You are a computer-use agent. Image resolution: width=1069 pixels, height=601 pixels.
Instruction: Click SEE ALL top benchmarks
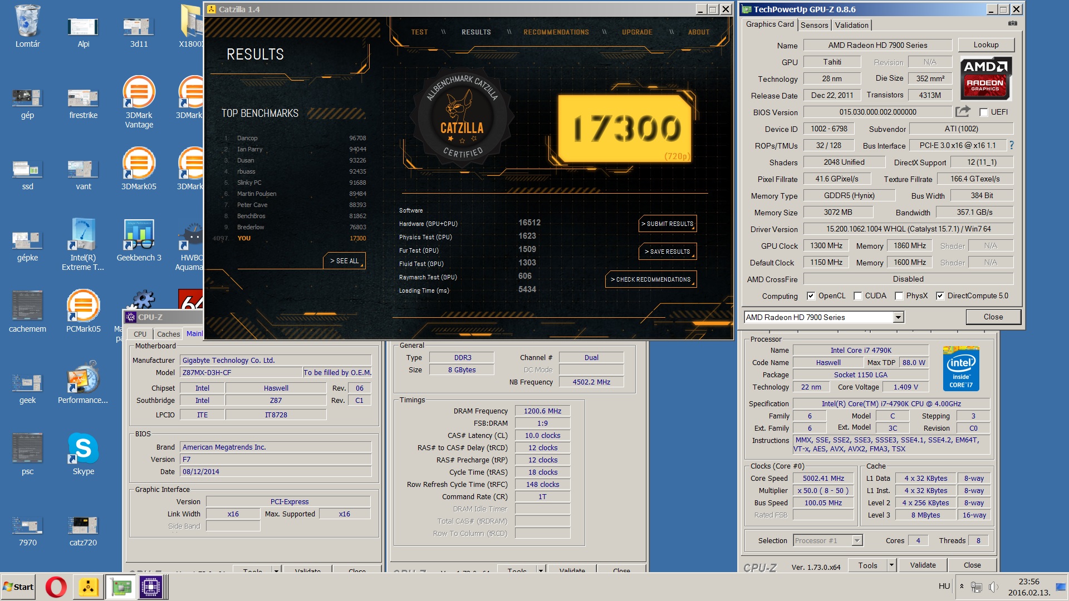(344, 260)
